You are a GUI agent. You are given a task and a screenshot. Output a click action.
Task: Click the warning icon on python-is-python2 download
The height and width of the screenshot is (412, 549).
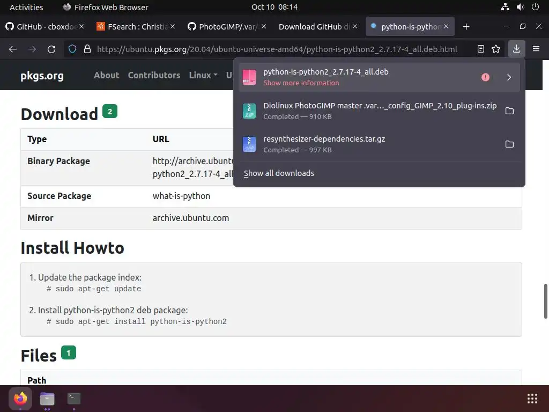click(485, 77)
